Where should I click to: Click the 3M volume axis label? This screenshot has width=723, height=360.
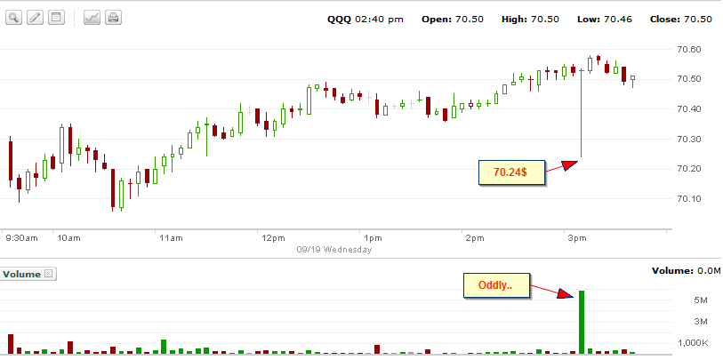701,322
